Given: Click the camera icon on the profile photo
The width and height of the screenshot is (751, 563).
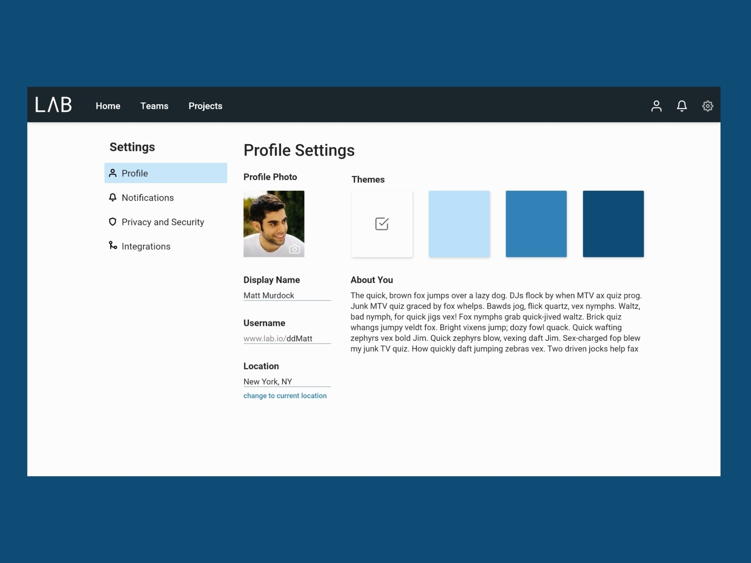Looking at the screenshot, I should tap(294, 249).
